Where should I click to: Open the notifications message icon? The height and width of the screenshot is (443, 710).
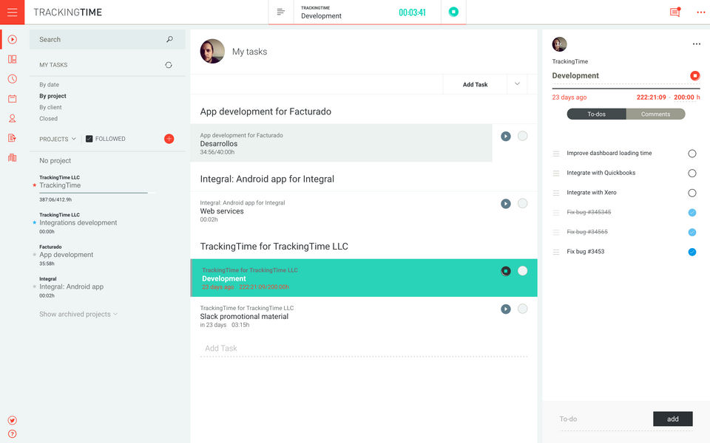674,13
